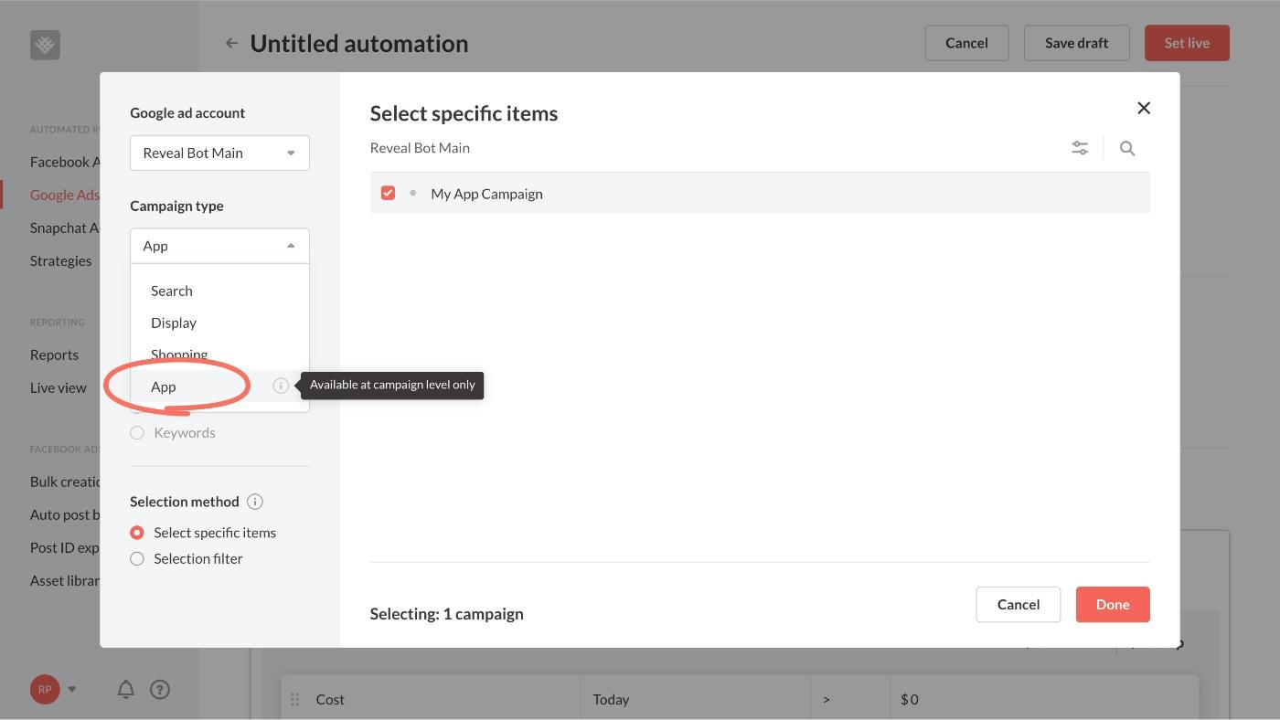Screen dimensions: 1280x720
Task: Click the Revealbot logo icon in sidebar
Action: [x=45, y=45]
